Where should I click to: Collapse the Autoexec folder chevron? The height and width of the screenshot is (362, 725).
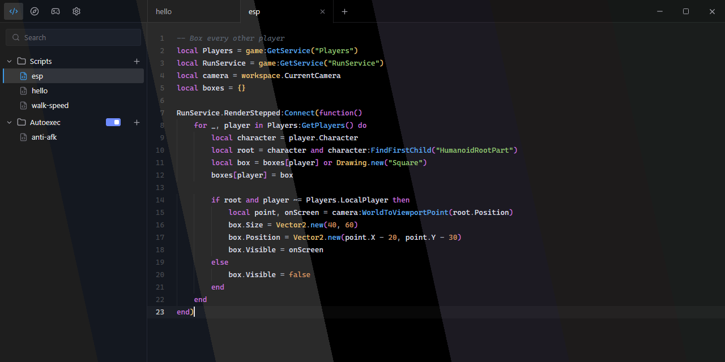[x=9, y=122]
